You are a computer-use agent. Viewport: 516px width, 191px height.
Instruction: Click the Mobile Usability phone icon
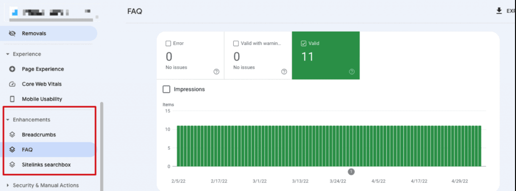pos(13,99)
